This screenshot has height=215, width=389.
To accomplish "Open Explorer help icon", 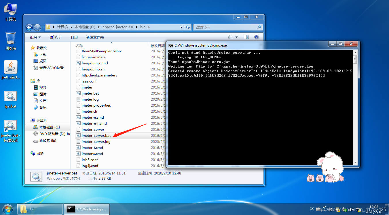I will tap(257, 37).
